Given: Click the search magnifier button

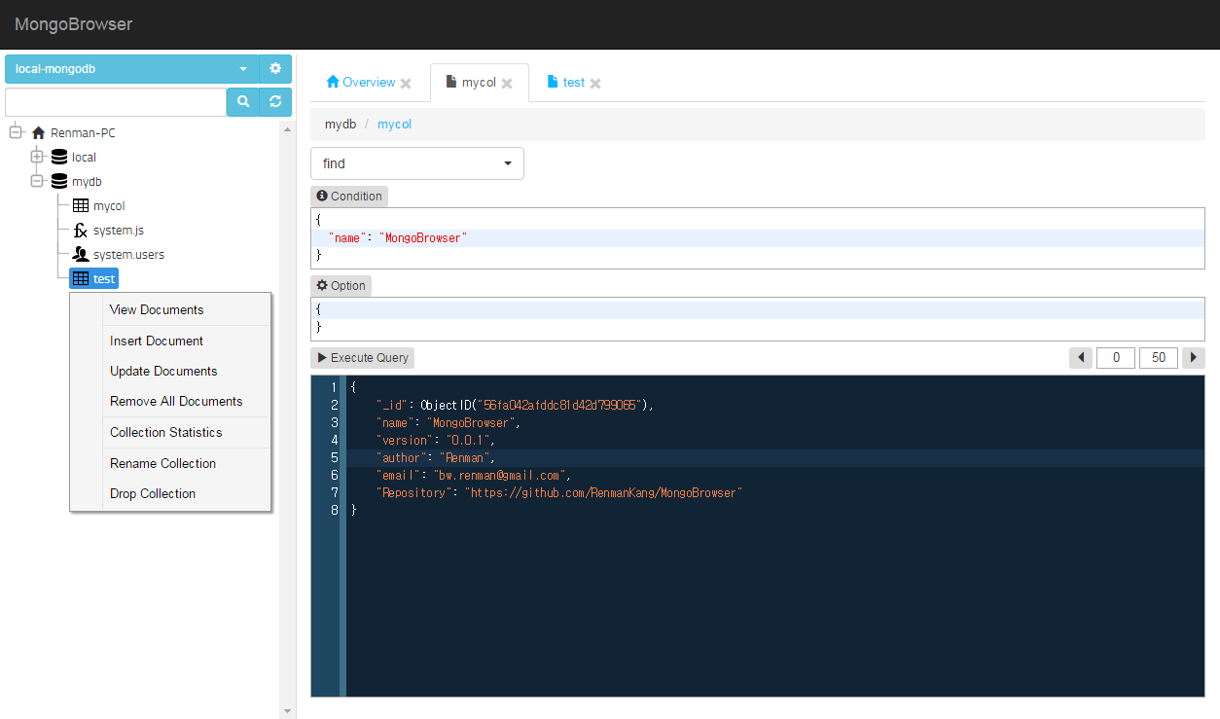Looking at the screenshot, I should click(243, 102).
